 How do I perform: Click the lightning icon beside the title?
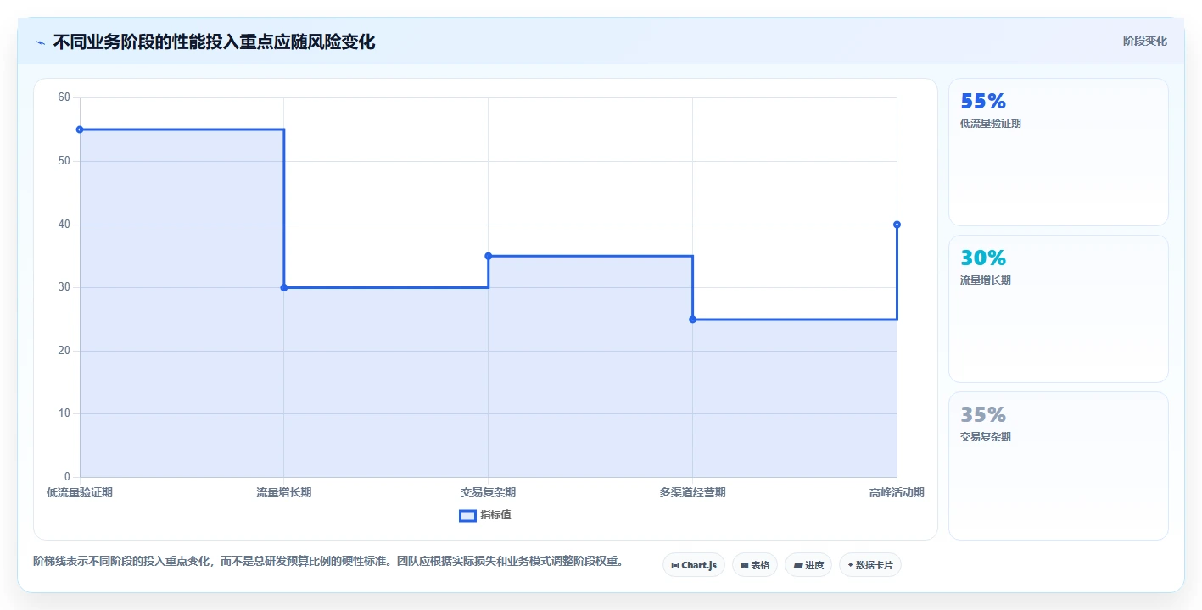tap(40, 42)
